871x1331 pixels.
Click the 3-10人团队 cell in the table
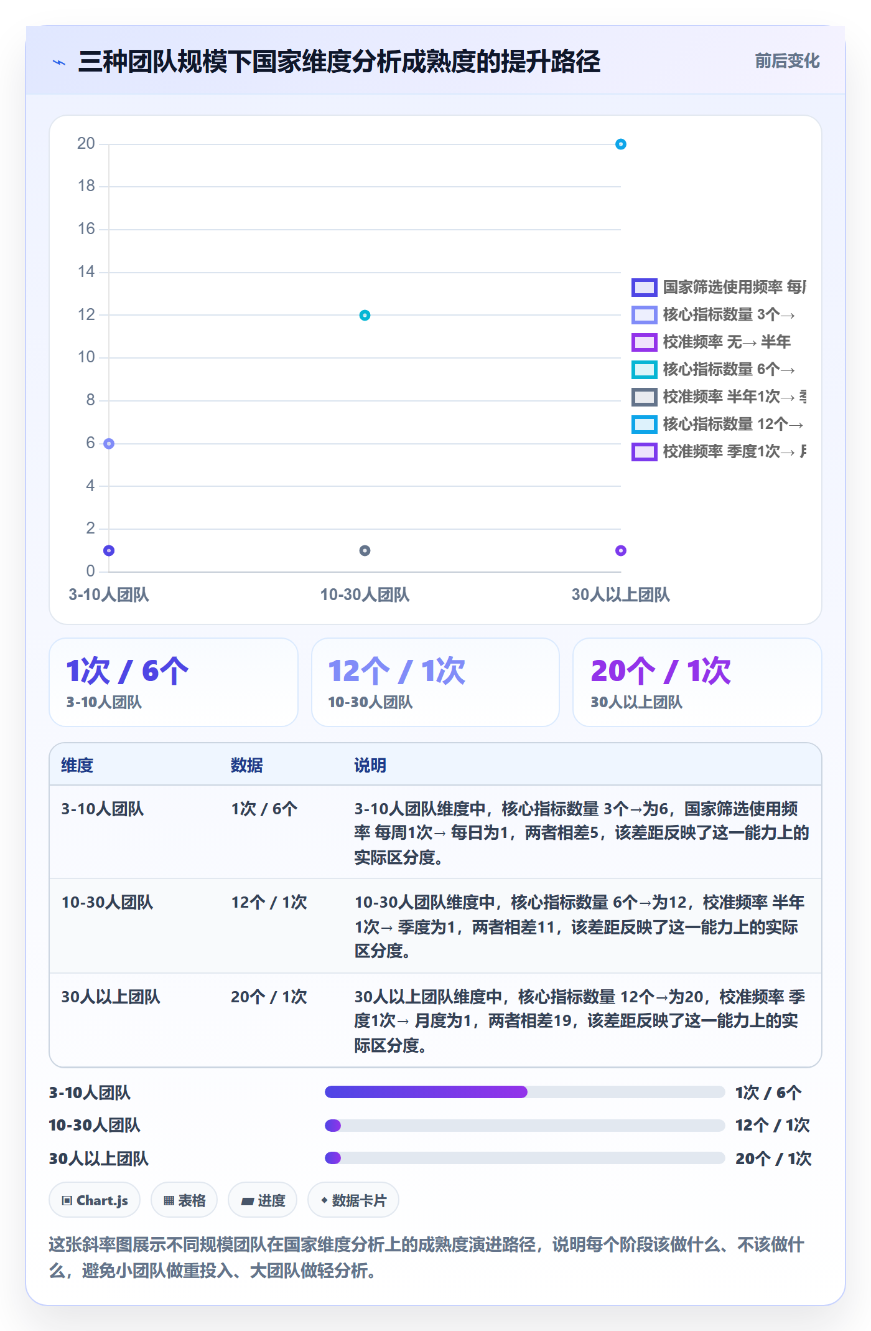point(102,809)
